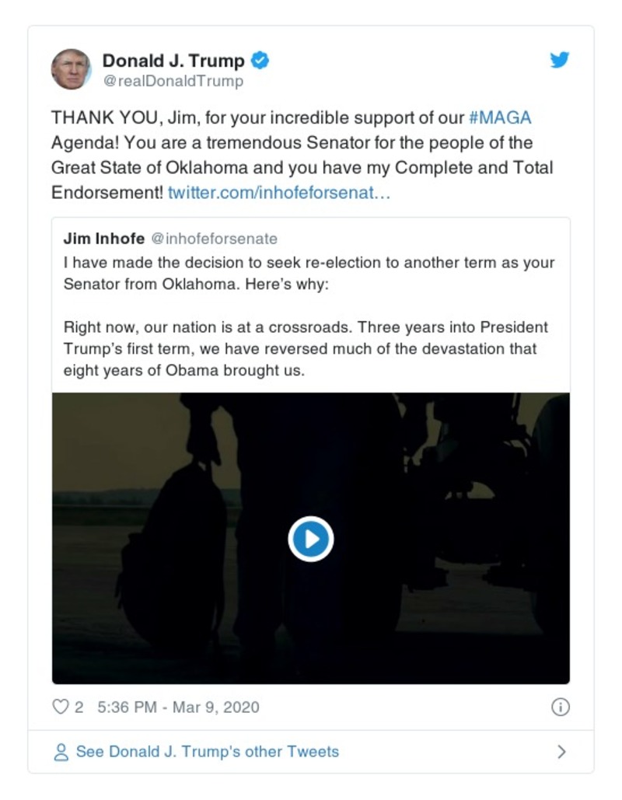Click the person icon near other Tweets

[x=61, y=752]
